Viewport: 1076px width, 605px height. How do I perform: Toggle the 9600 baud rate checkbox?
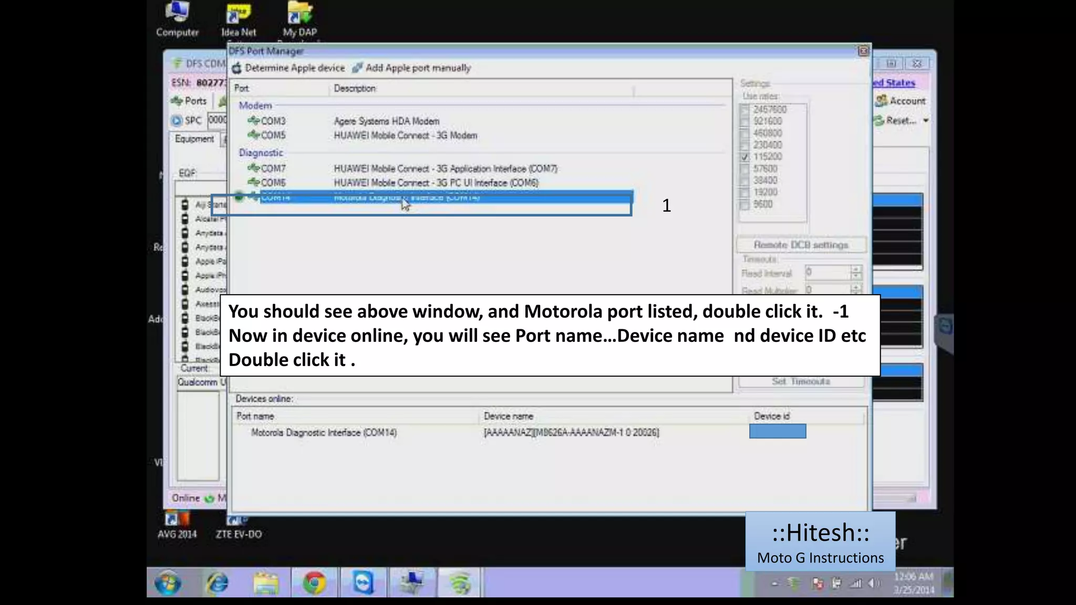coord(744,204)
